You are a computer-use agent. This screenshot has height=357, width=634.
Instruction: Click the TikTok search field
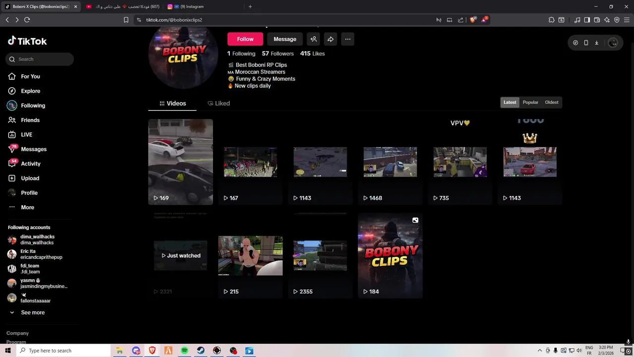(40, 59)
